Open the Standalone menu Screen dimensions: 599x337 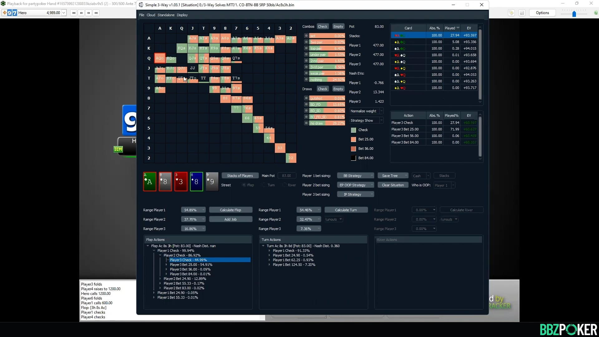(x=166, y=15)
